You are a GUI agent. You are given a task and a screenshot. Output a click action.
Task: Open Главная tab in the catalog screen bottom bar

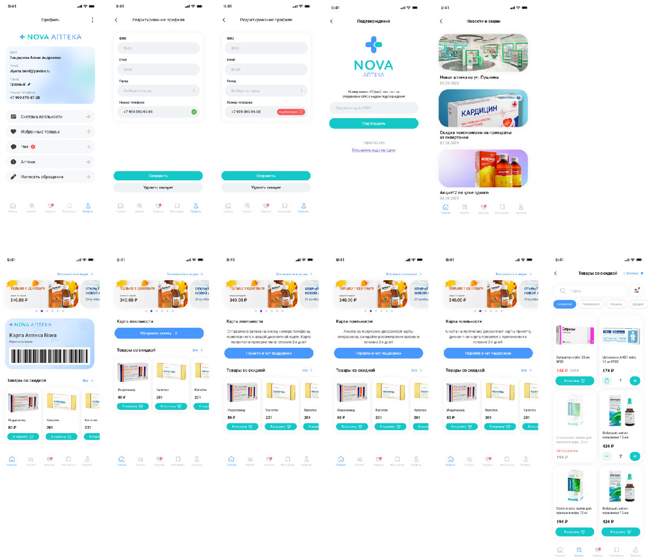[560, 551]
